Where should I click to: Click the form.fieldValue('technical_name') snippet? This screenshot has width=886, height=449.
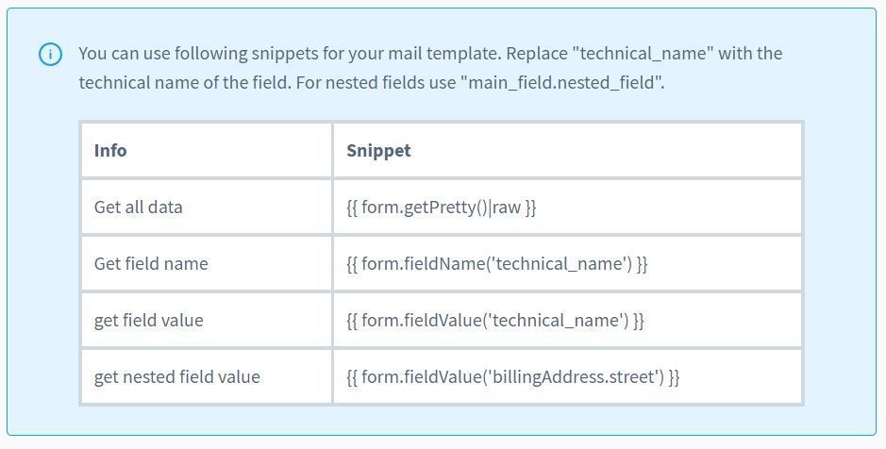tap(494, 321)
